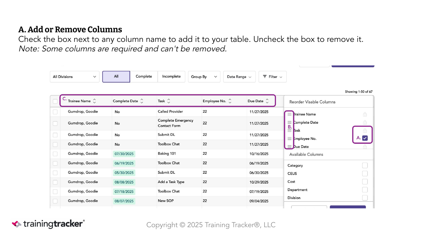Image resolution: width=422 pixels, height=237 pixels.
Task: Open the All Divisions dropdown
Action: click(75, 77)
